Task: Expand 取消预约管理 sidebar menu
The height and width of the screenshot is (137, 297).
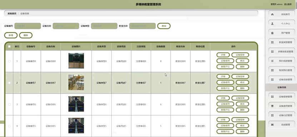Action: pyautogui.click(x=282, y=70)
